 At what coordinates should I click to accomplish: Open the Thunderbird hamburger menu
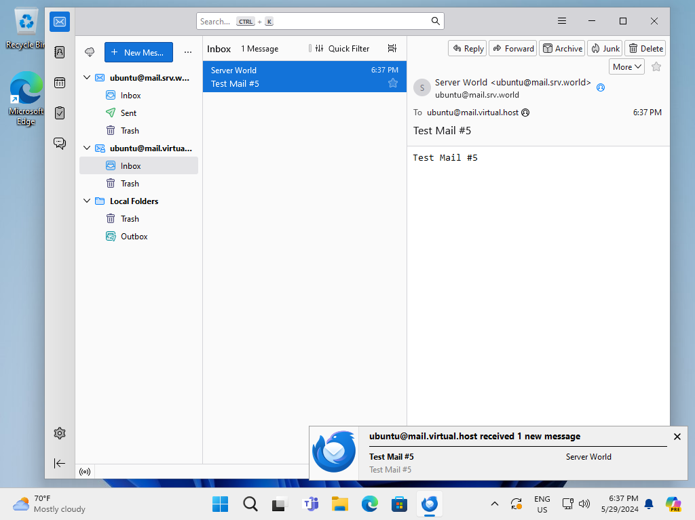tap(561, 21)
